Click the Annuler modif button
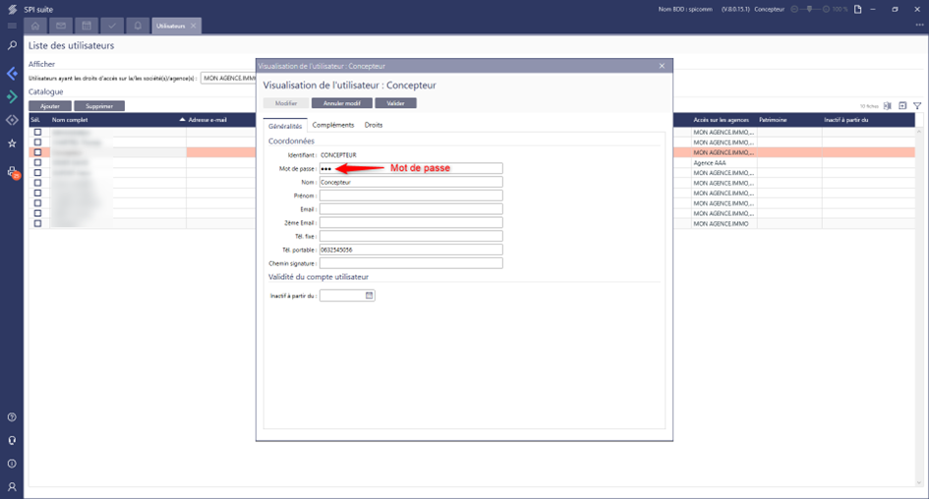Screen dimensions: 929x499 [341, 103]
